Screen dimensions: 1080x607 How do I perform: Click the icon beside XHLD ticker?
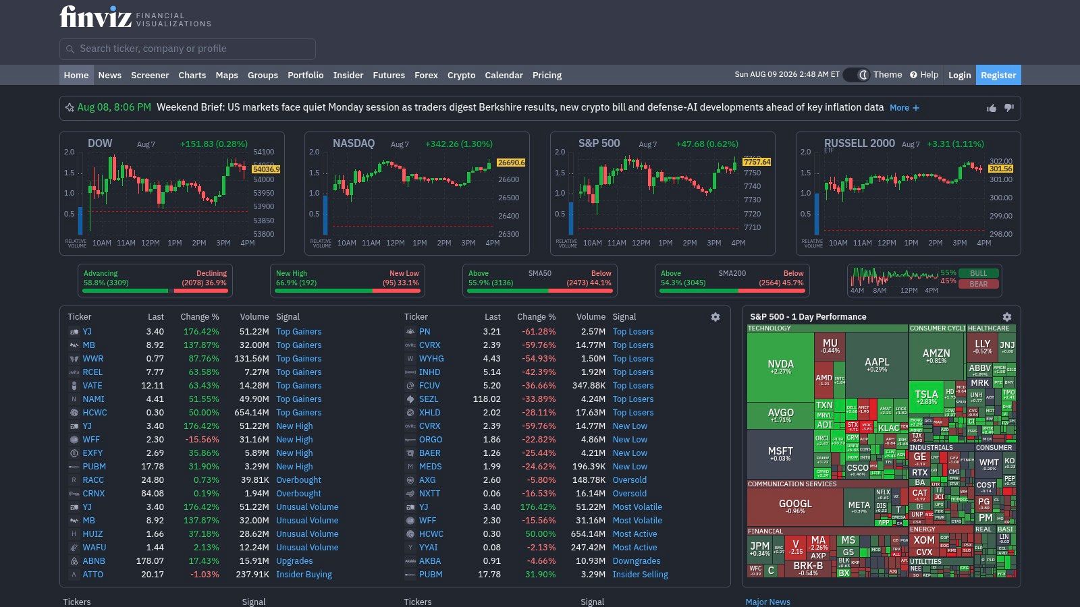click(x=410, y=413)
